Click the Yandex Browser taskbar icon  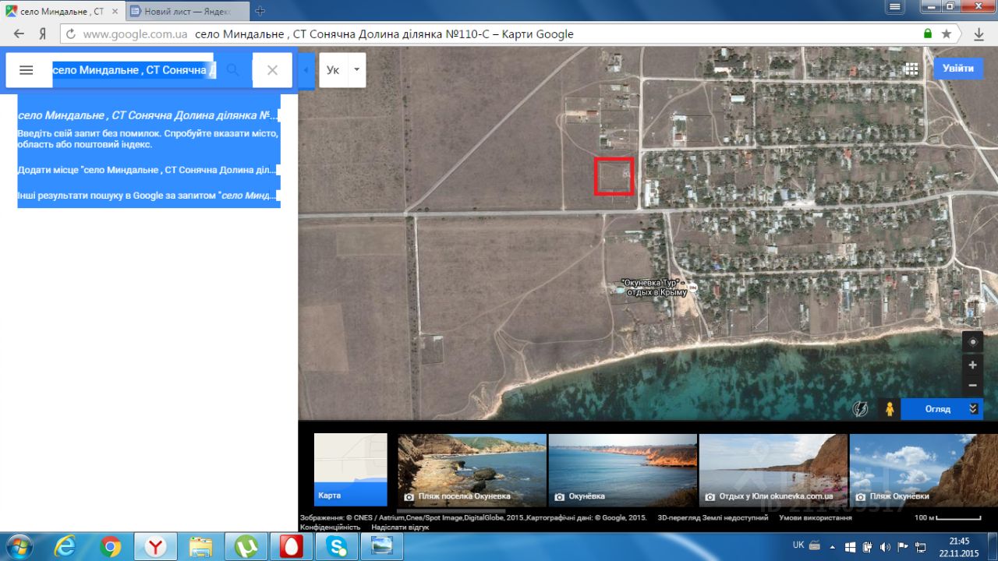coord(156,547)
